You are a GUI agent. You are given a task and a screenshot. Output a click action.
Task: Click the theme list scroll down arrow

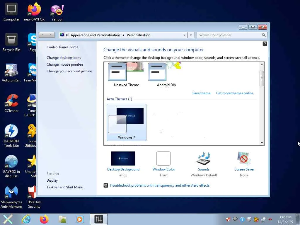tap(262, 143)
